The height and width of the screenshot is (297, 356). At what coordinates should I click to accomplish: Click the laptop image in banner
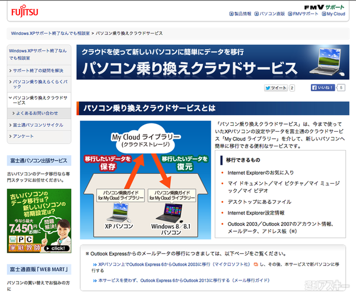[x=327, y=62]
